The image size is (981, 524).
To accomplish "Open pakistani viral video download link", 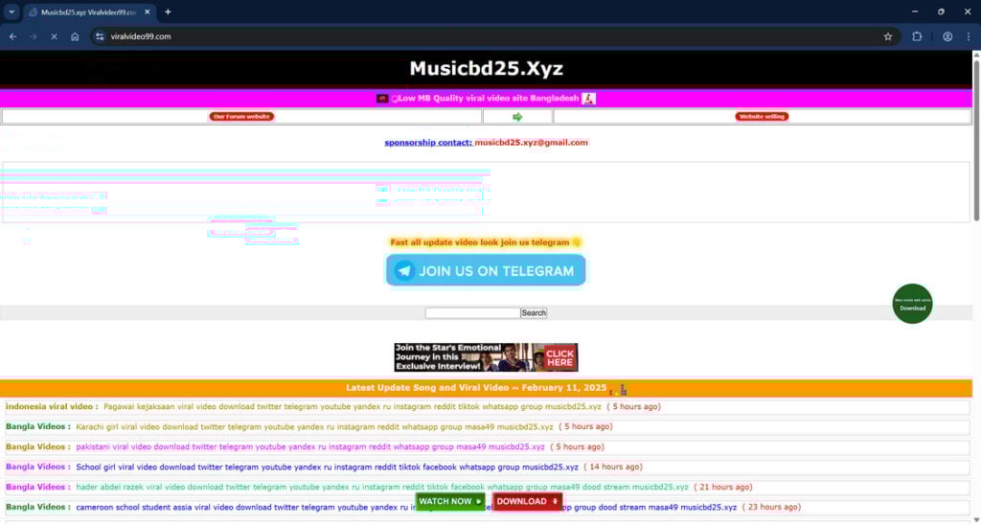I will 310,447.
